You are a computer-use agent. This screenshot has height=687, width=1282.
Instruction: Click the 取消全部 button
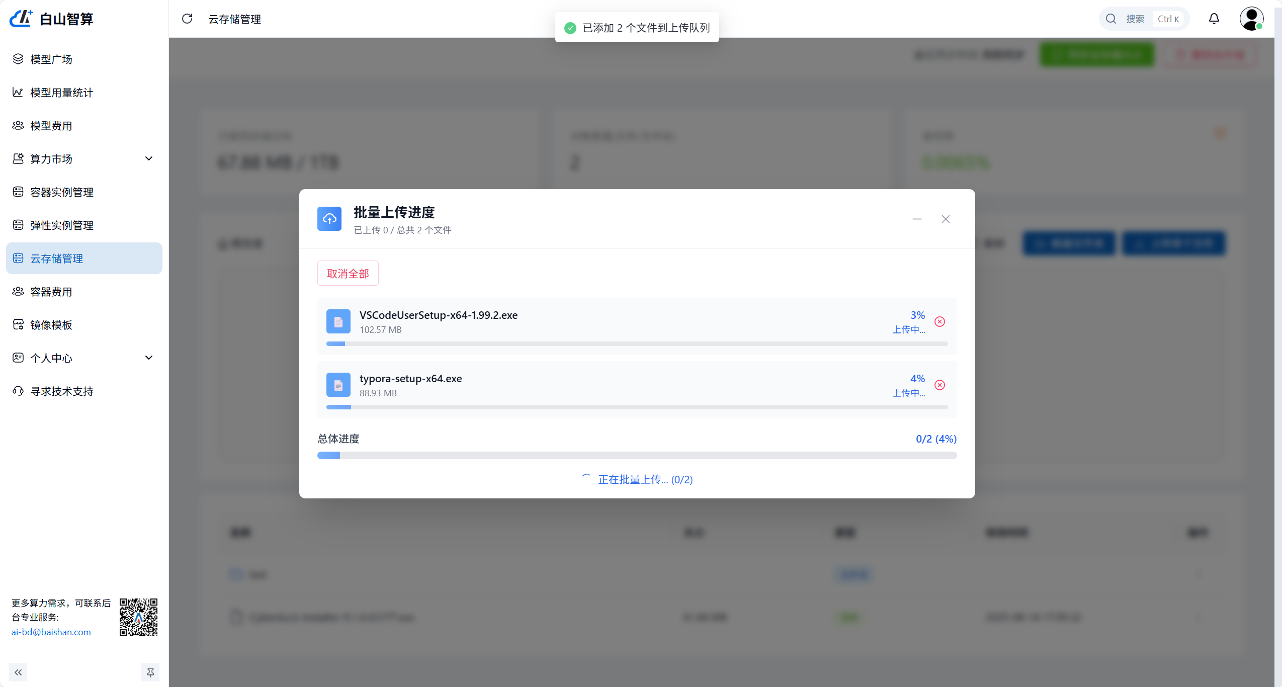[348, 273]
